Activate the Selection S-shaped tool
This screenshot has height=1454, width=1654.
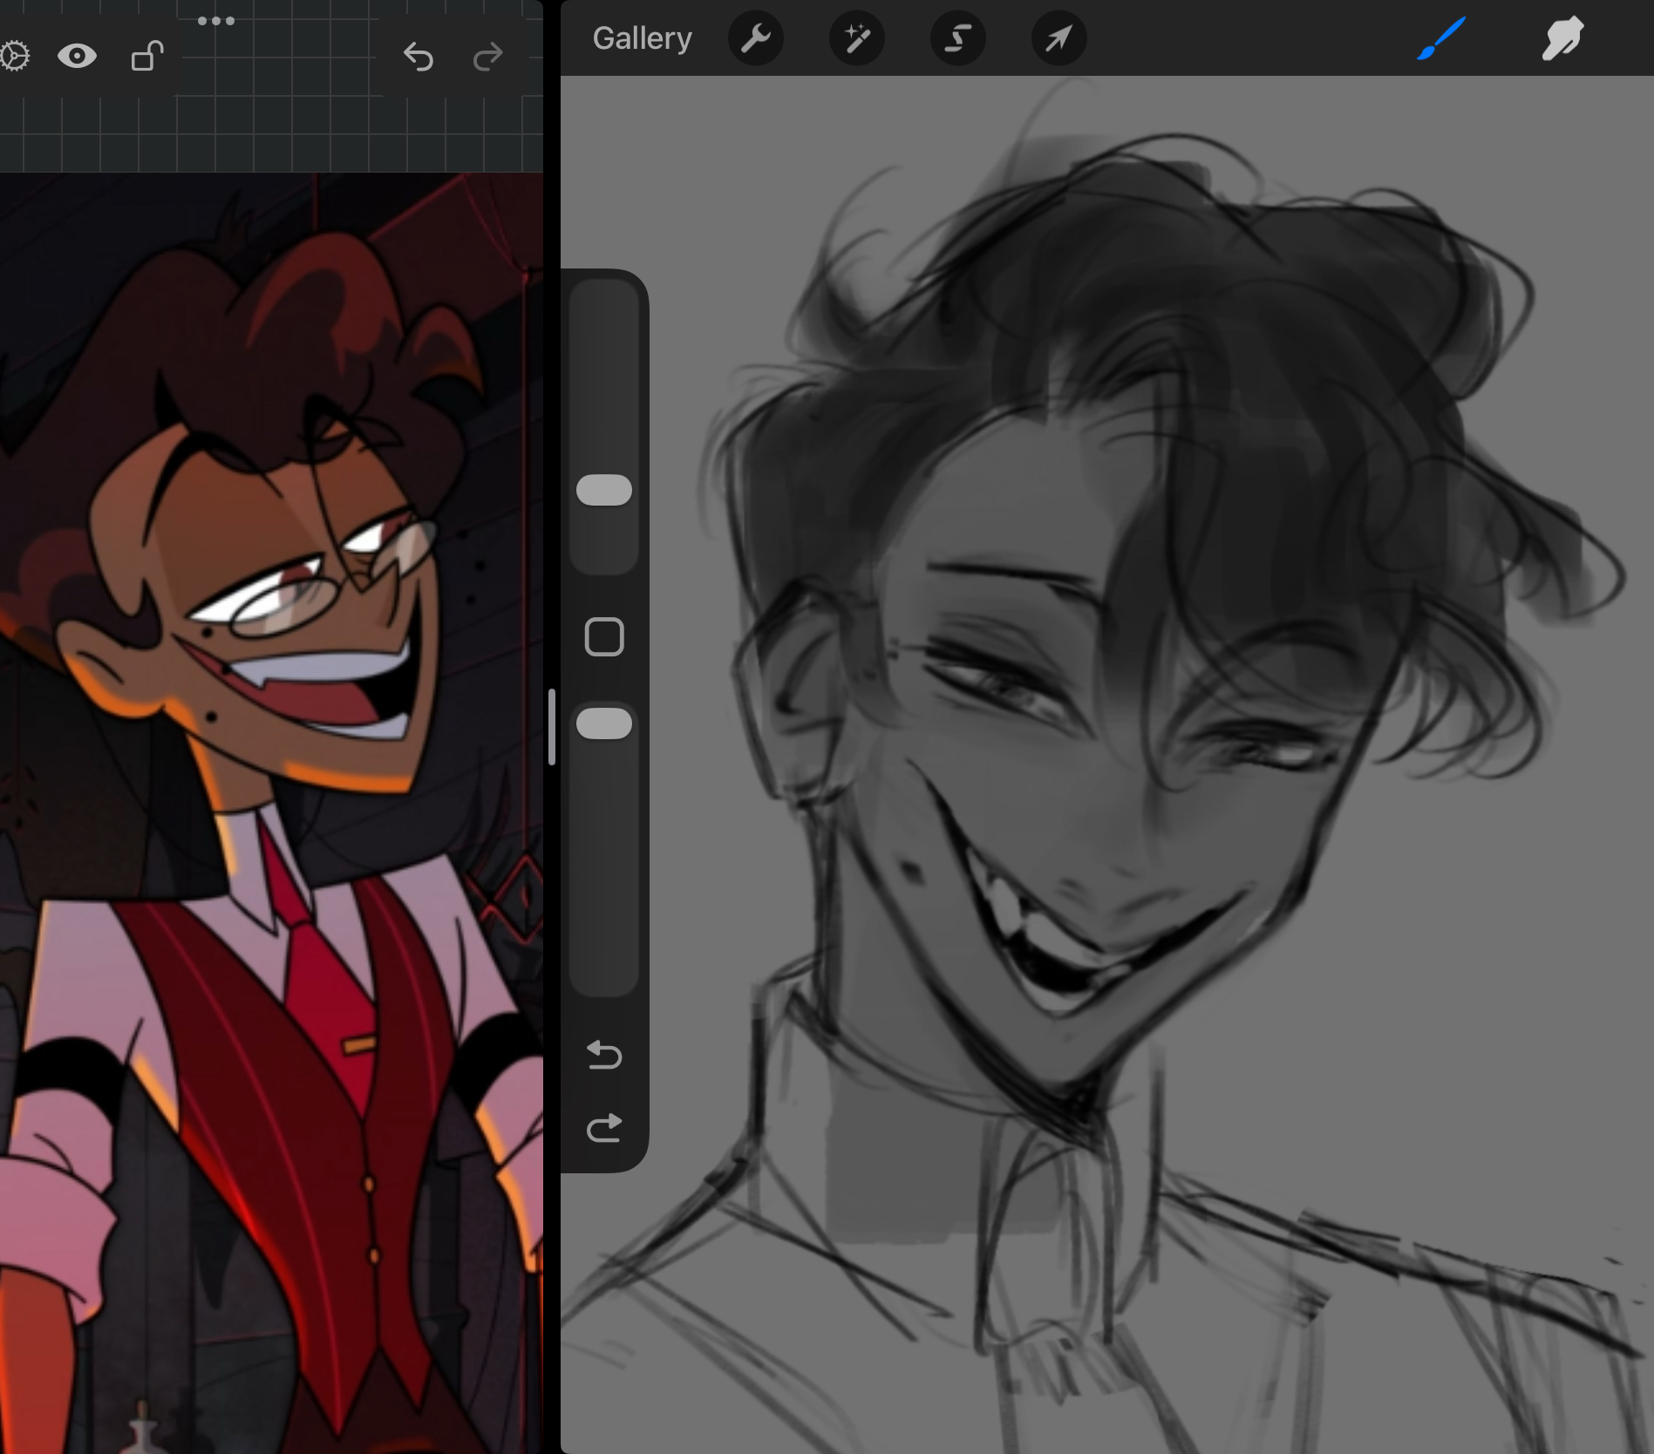pos(957,38)
